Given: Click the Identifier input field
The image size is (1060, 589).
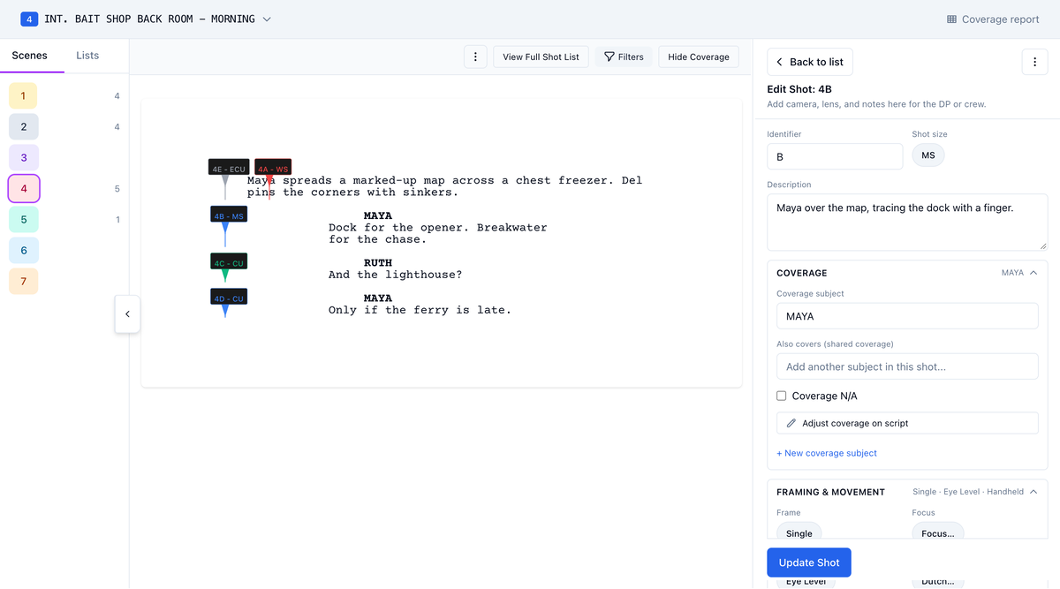Looking at the screenshot, I should coord(835,156).
